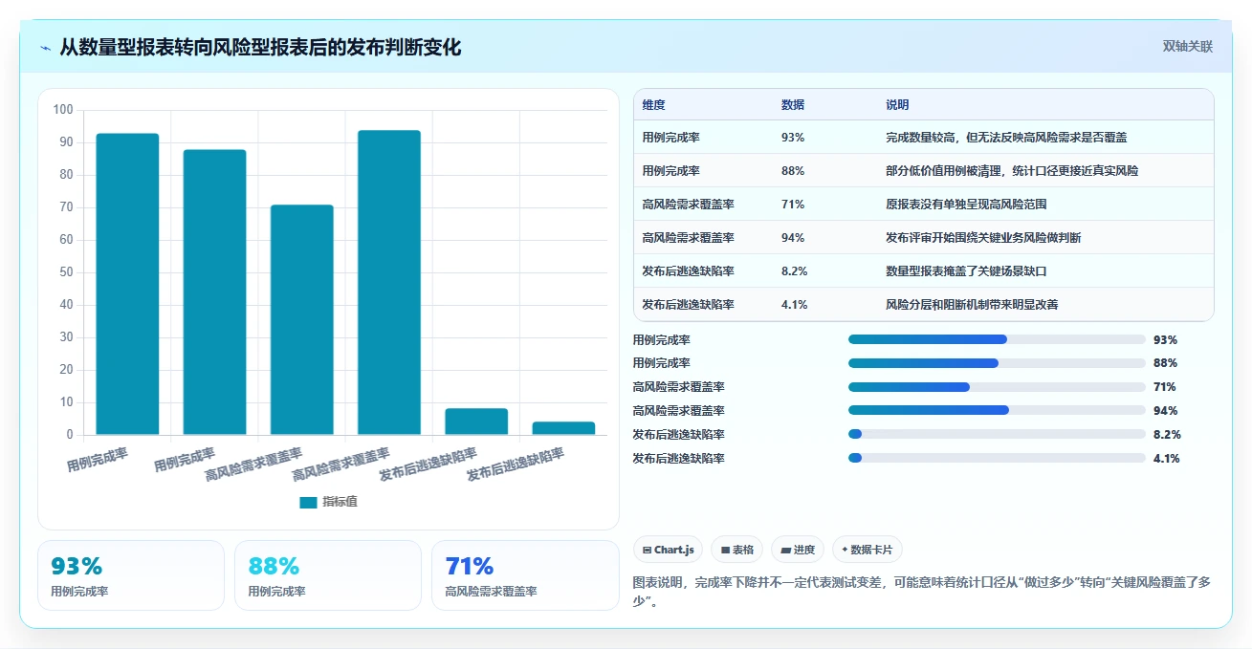Click the chart bar reaching 93
The image size is (1252, 649).
[x=127, y=284]
